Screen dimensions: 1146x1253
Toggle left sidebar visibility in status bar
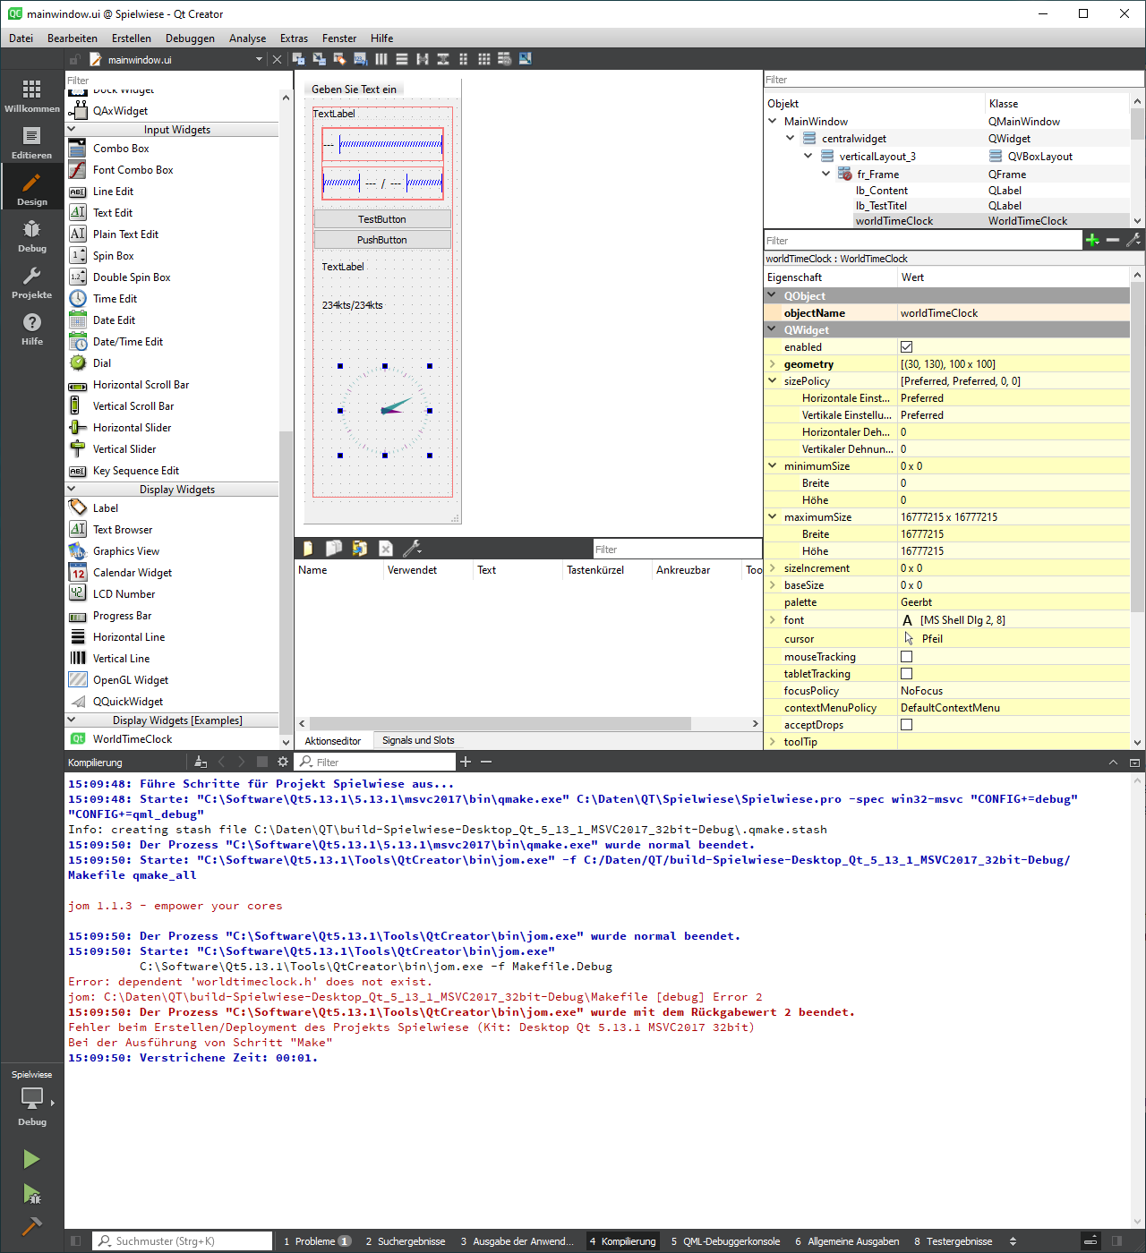[x=76, y=1241]
